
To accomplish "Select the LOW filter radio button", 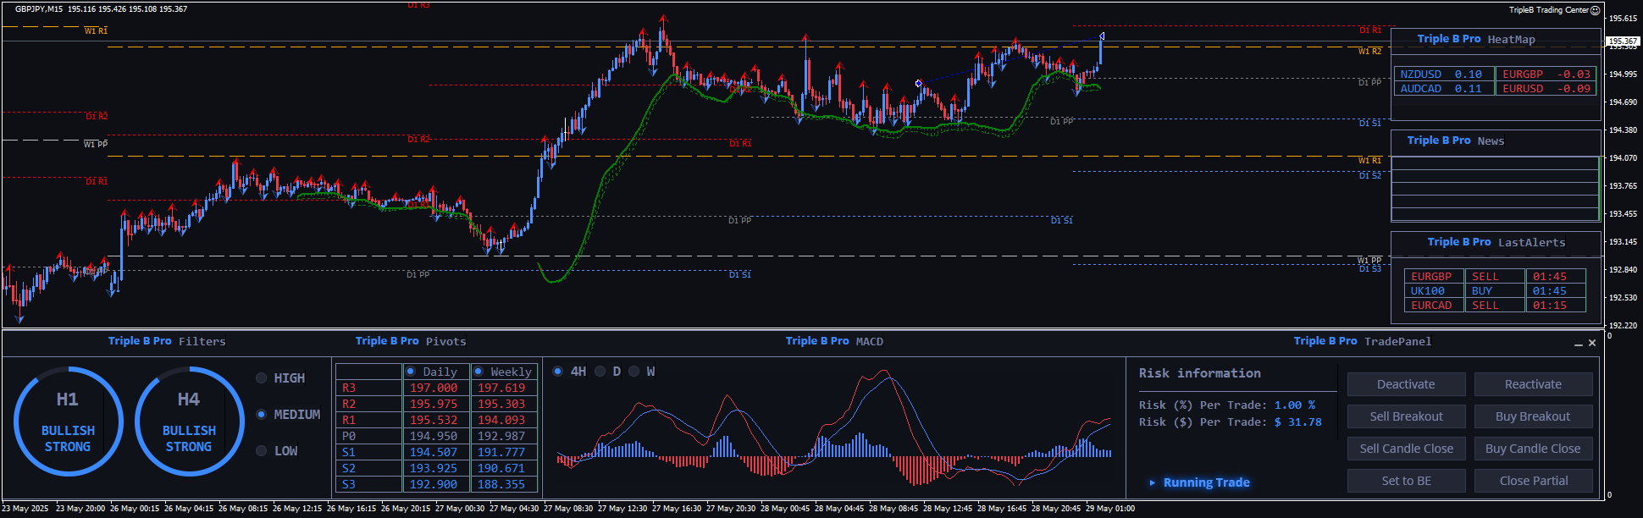I will coord(262,451).
